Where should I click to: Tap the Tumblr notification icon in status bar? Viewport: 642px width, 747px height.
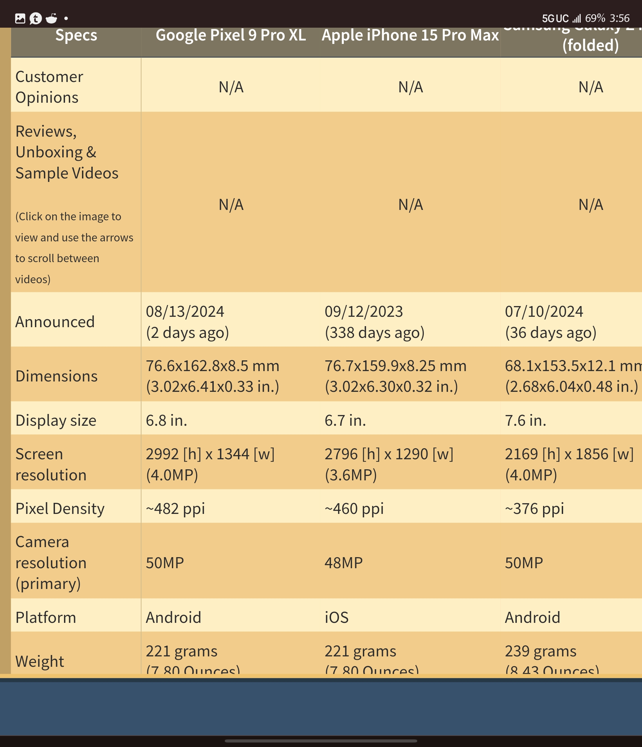36,18
